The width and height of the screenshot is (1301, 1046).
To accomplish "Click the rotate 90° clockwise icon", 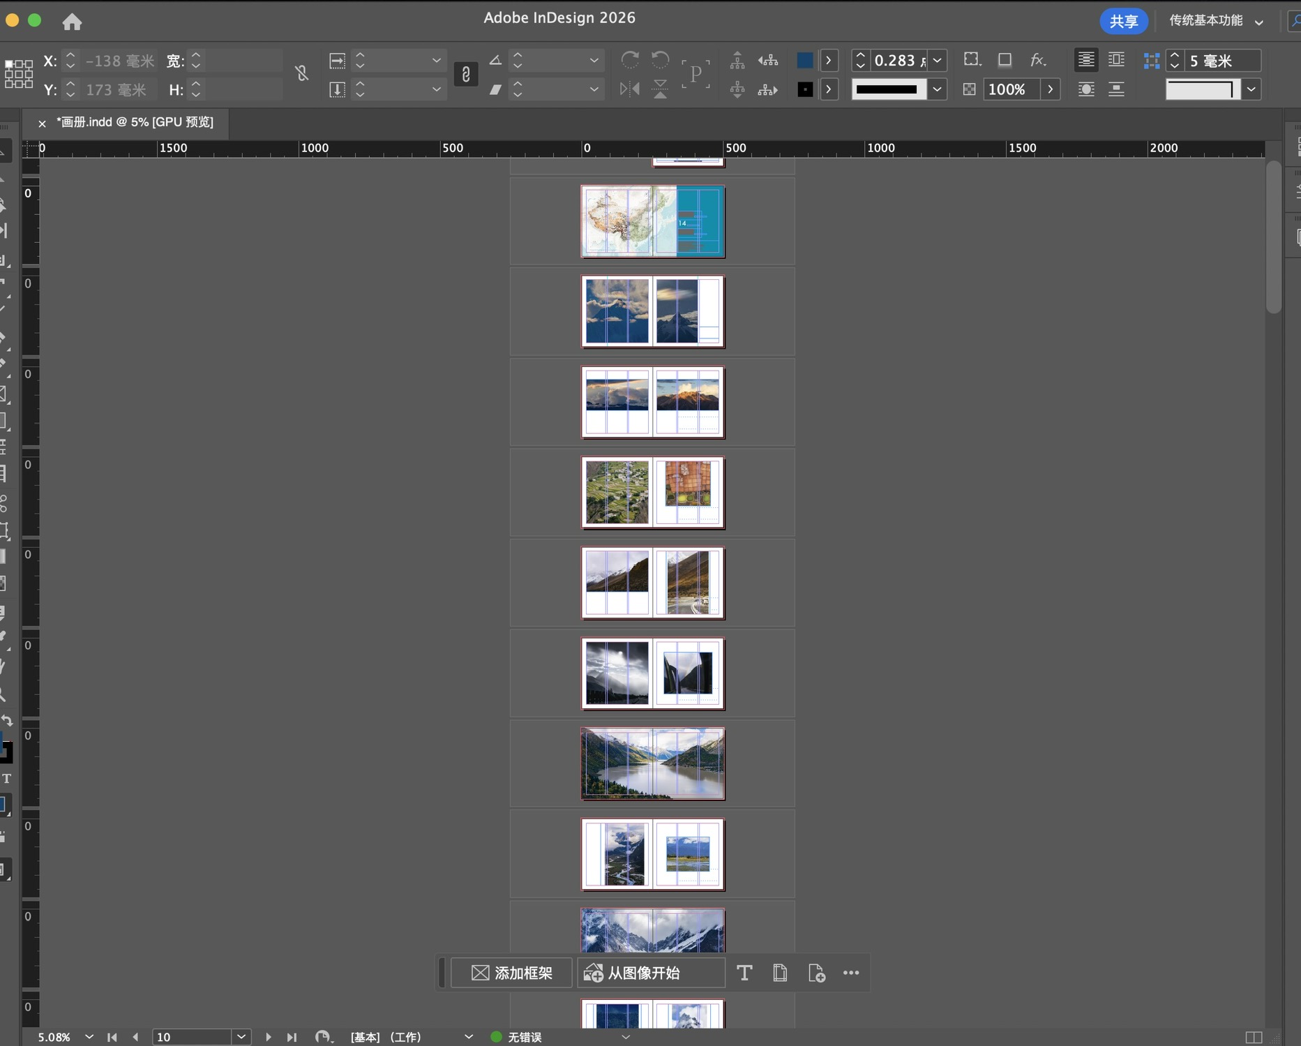I will click(629, 60).
